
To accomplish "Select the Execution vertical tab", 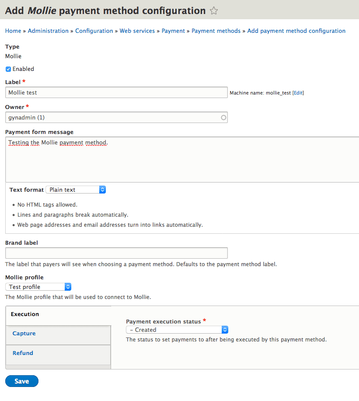I will pyautogui.click(x=25, y=314).
